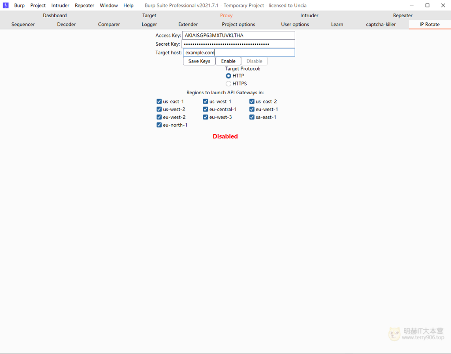
Task: Click the Target Protocol label
Action: click(x=243, y=69)
